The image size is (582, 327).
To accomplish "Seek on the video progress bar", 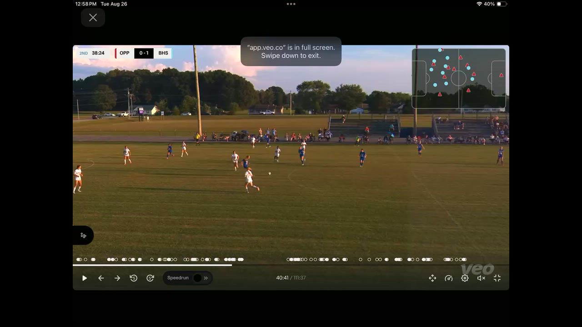I will click(x=291, y=265).
